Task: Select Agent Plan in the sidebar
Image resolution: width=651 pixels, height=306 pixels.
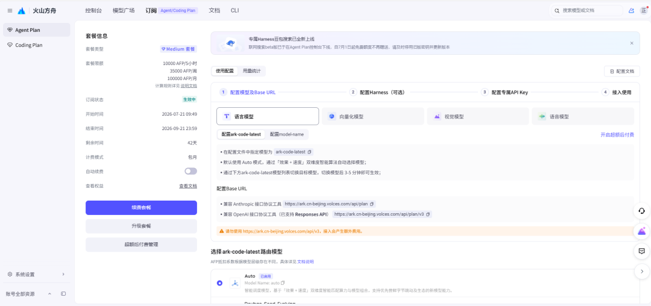Action: [x=37, y=30]
